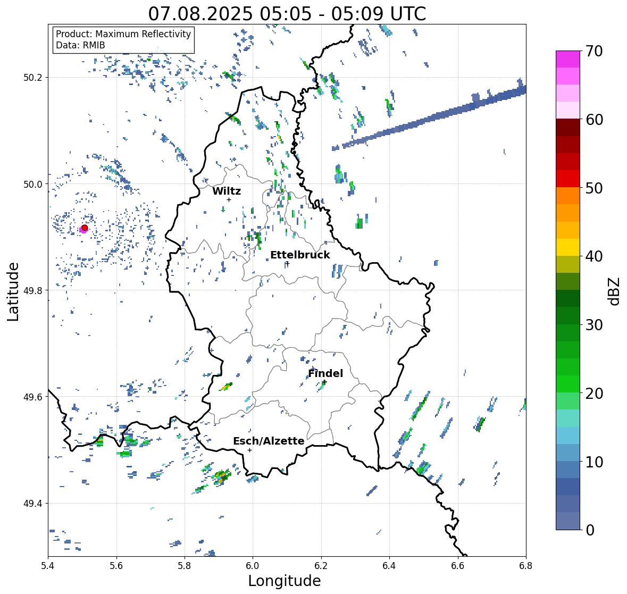Screen dimensions: 627x594
Task: Click the dark green 30 dBZ colorbar band
Action: [x=567, y=315]
